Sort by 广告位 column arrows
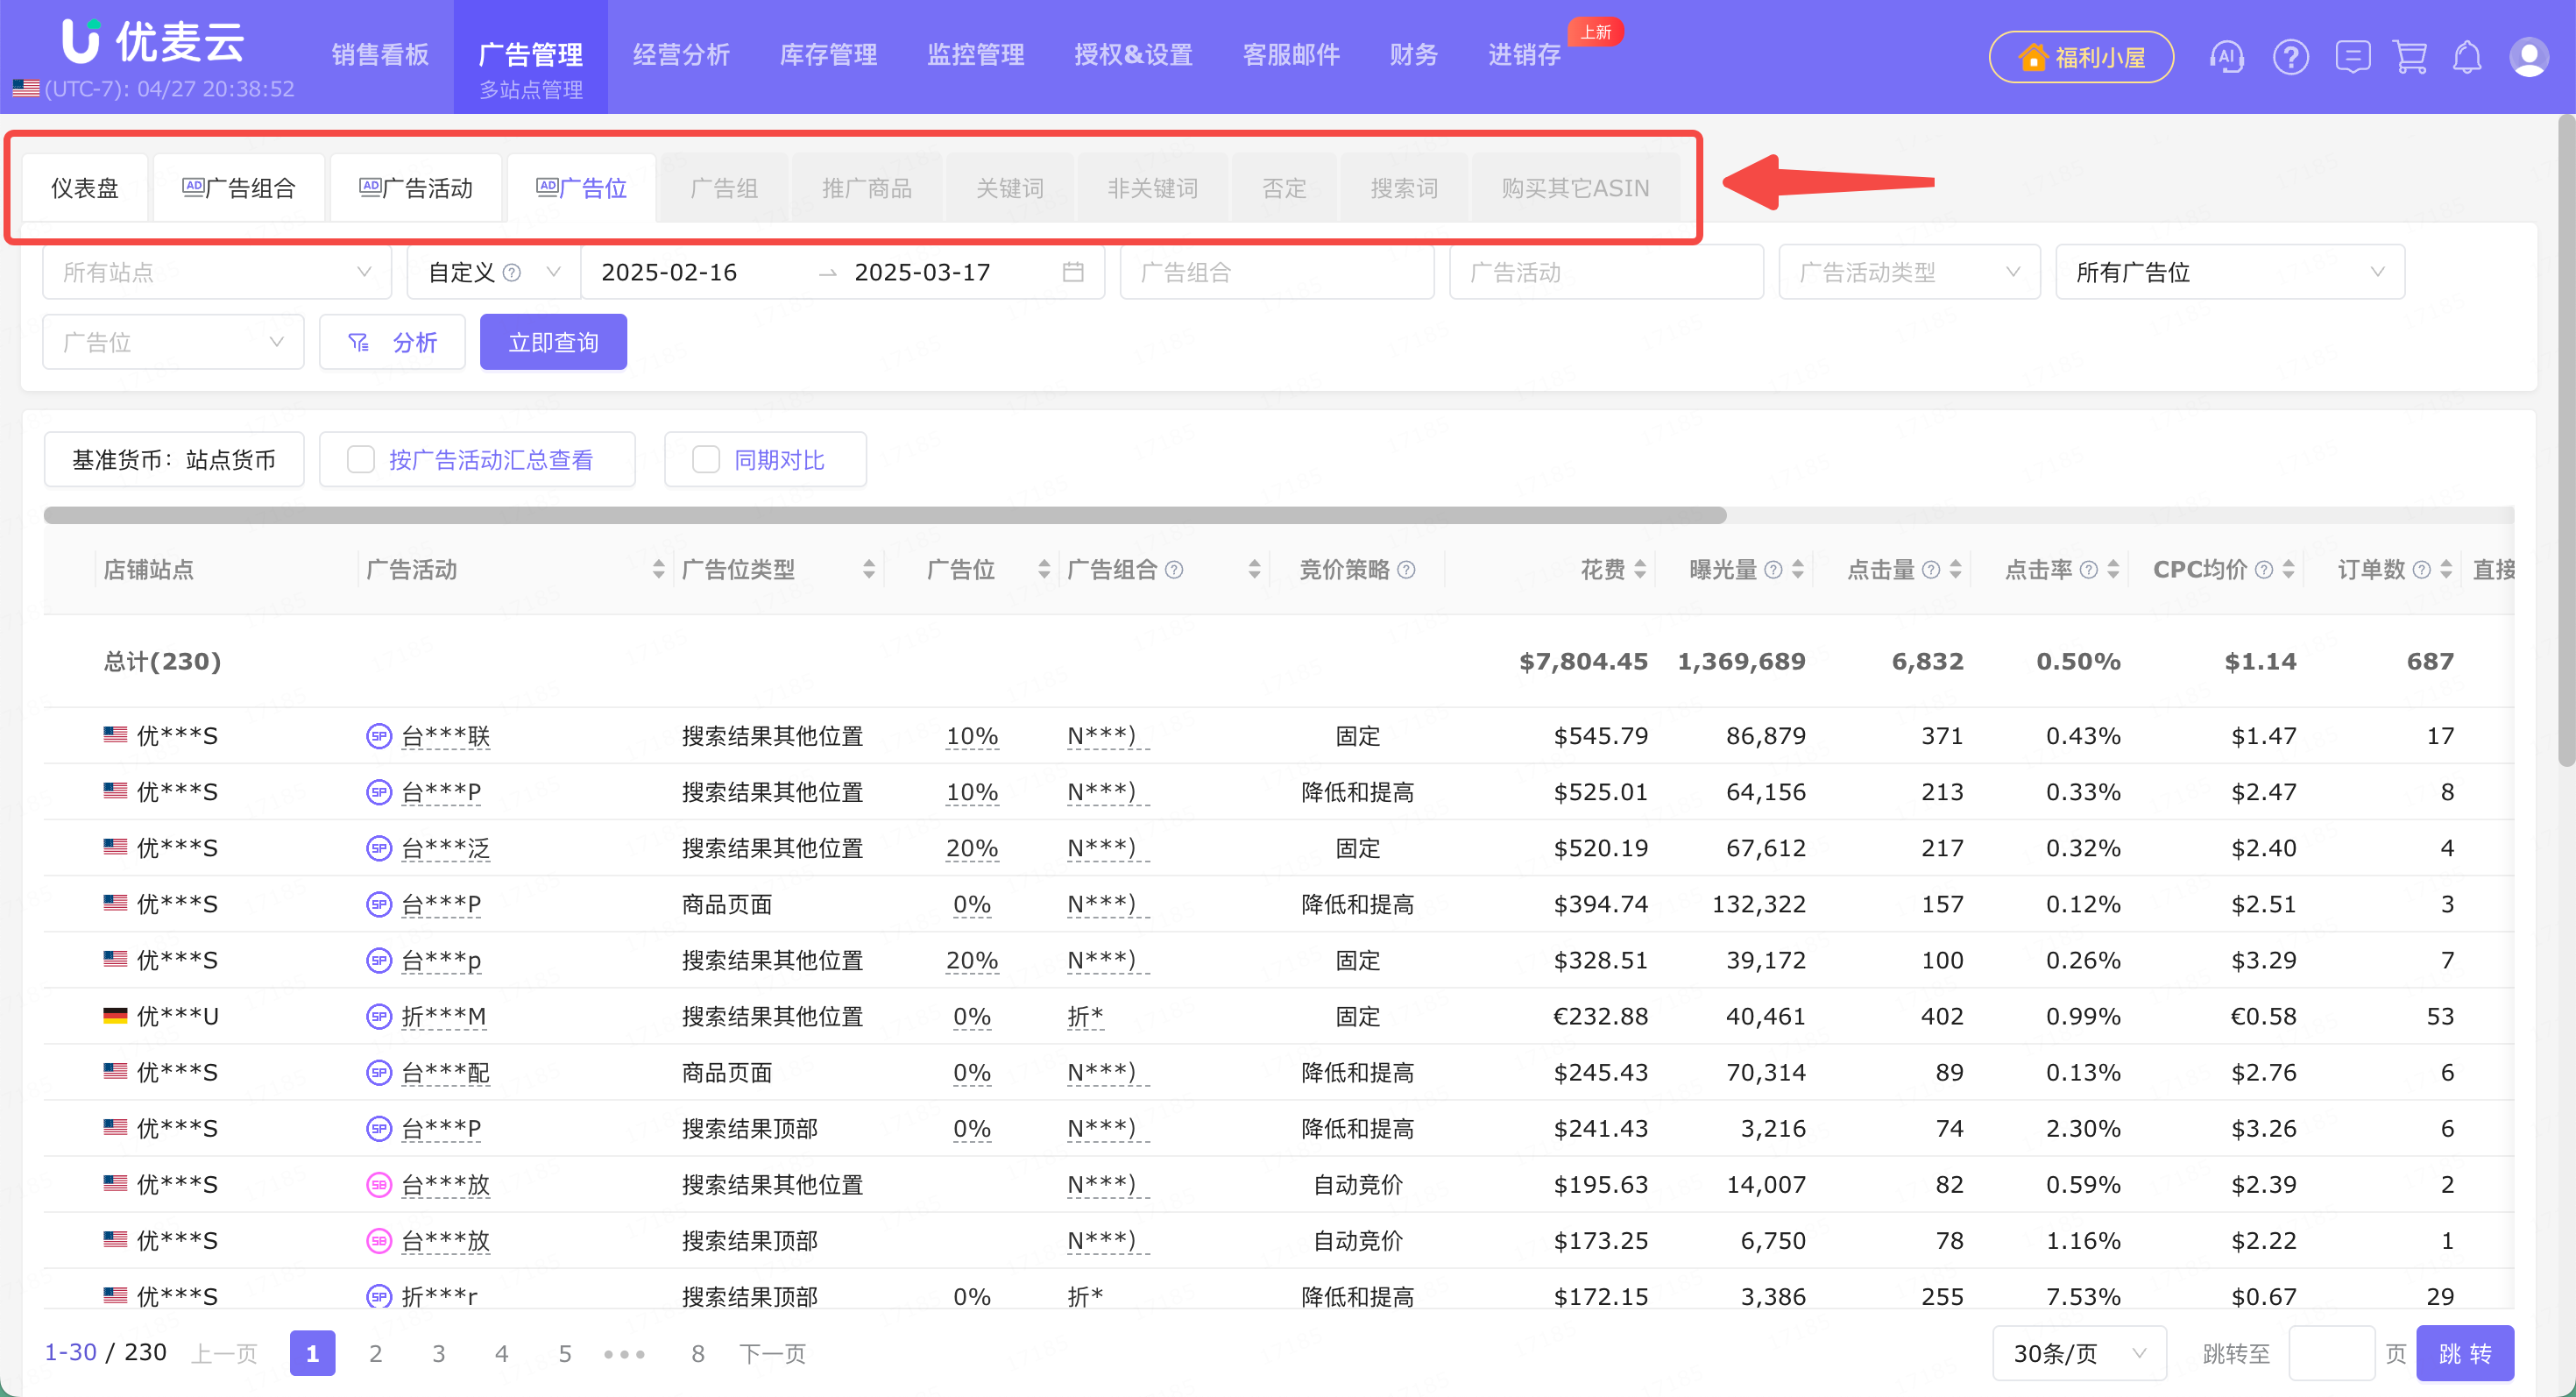 (x=1044, y=569)
